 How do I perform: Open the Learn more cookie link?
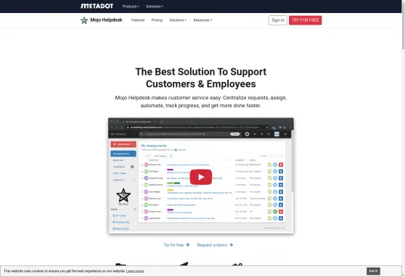coord(135,271)
